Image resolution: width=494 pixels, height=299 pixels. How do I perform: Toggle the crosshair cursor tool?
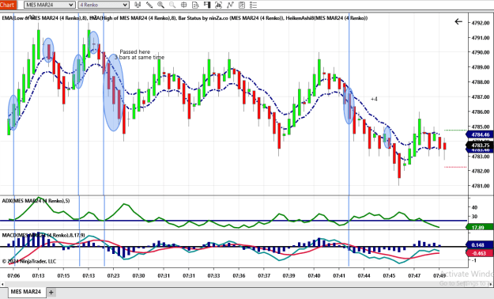click(x=183, y=5)
